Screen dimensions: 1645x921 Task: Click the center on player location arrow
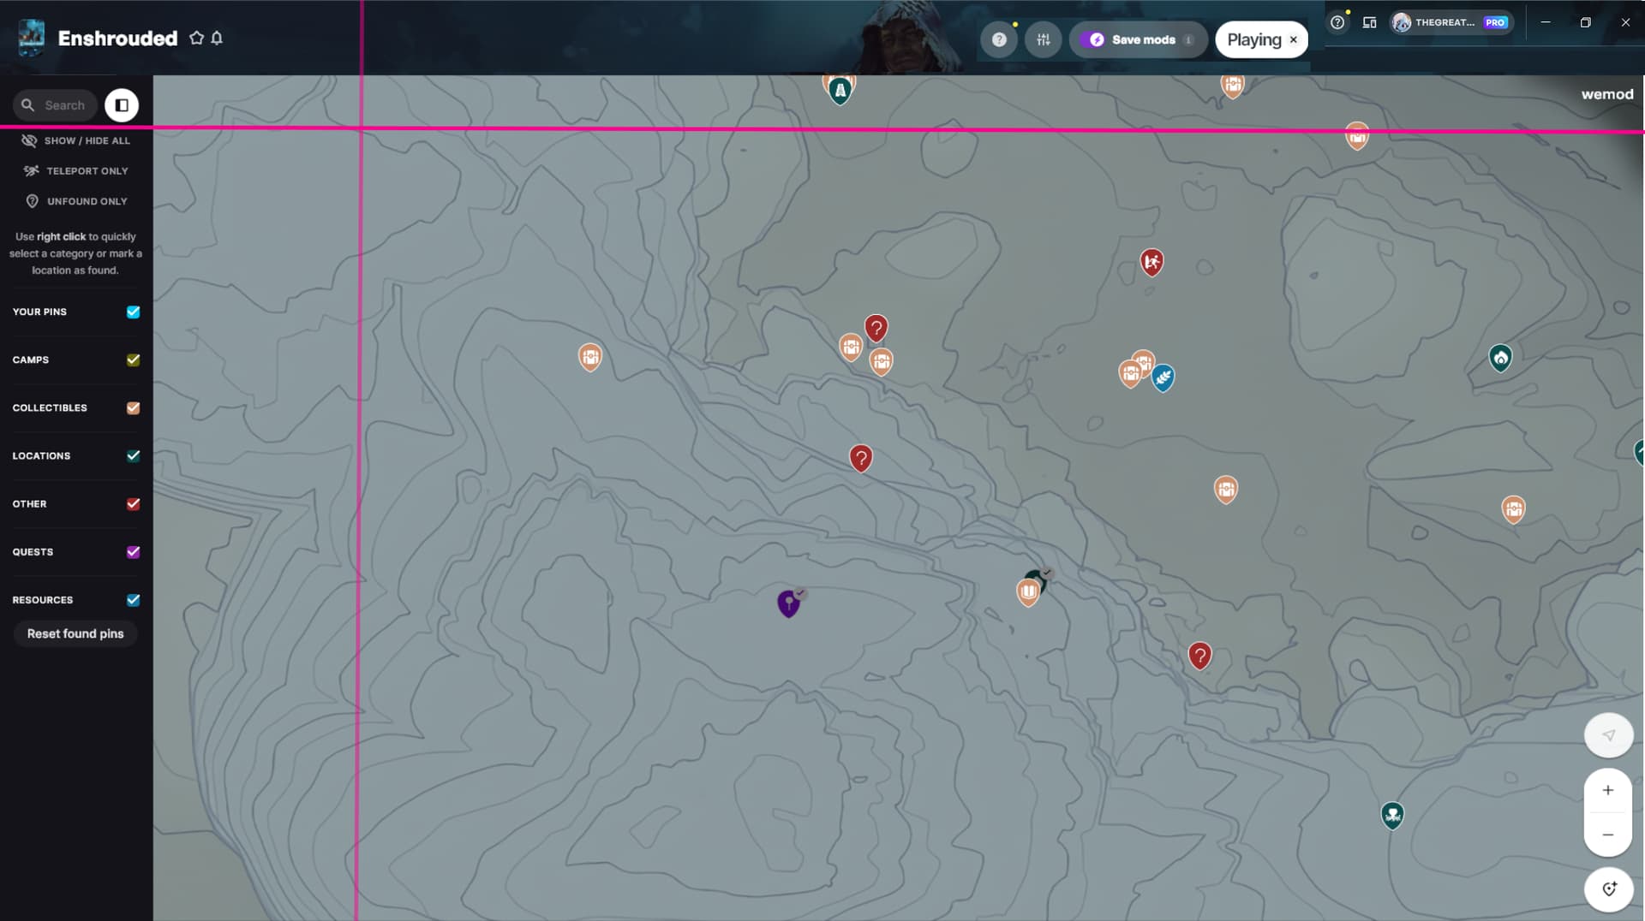pos(1608,735)
